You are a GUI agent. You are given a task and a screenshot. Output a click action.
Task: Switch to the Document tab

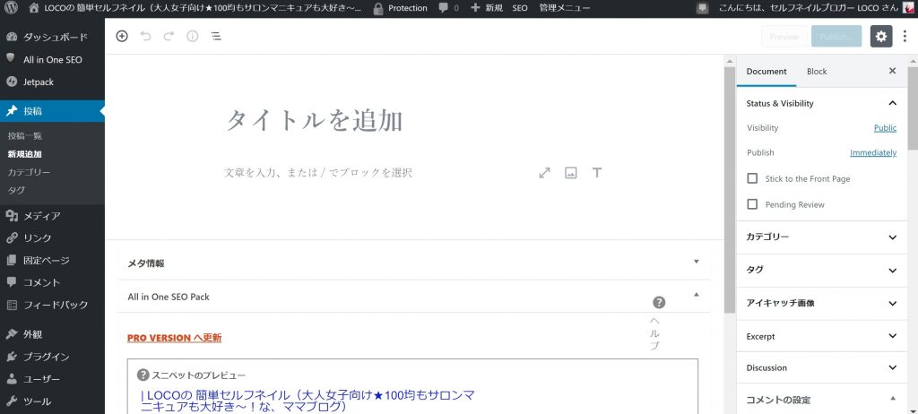tap(766, 72)
